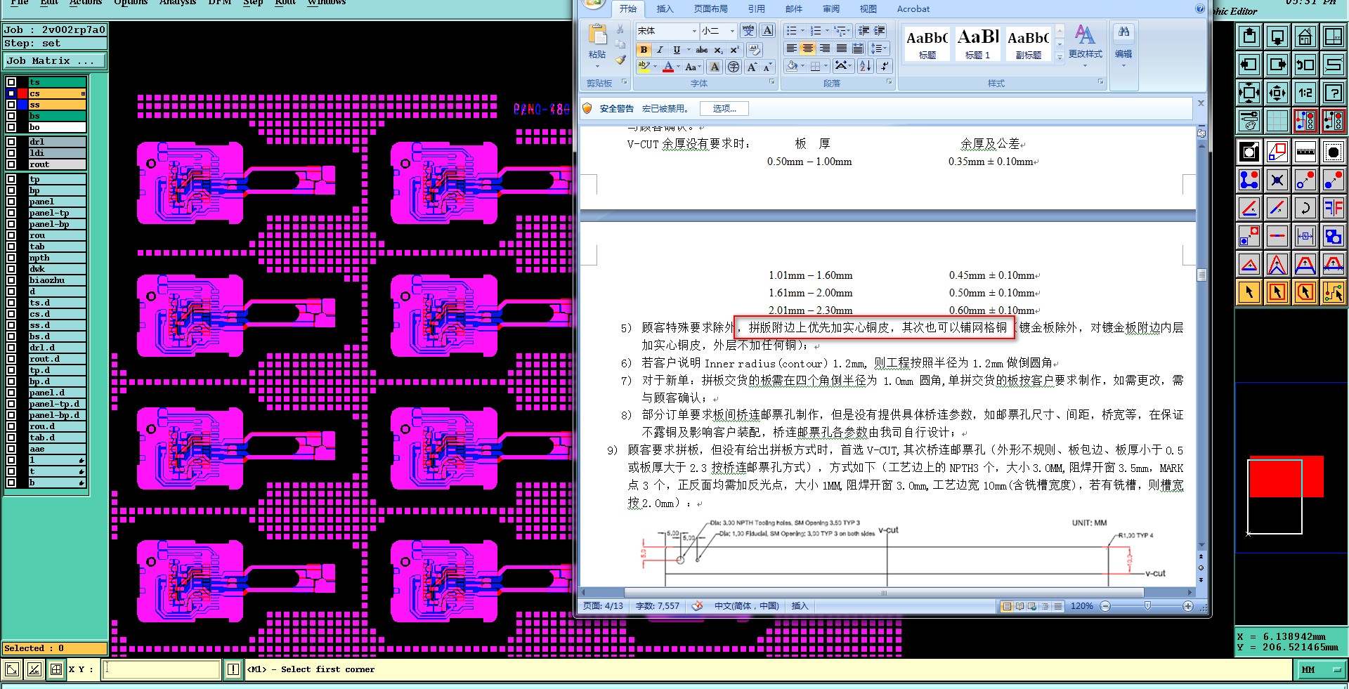Open the 编辑 editing dropdown
The height and width of the screenshot is (689, 1349).
pyautogui.click(x=1123, y=46)
